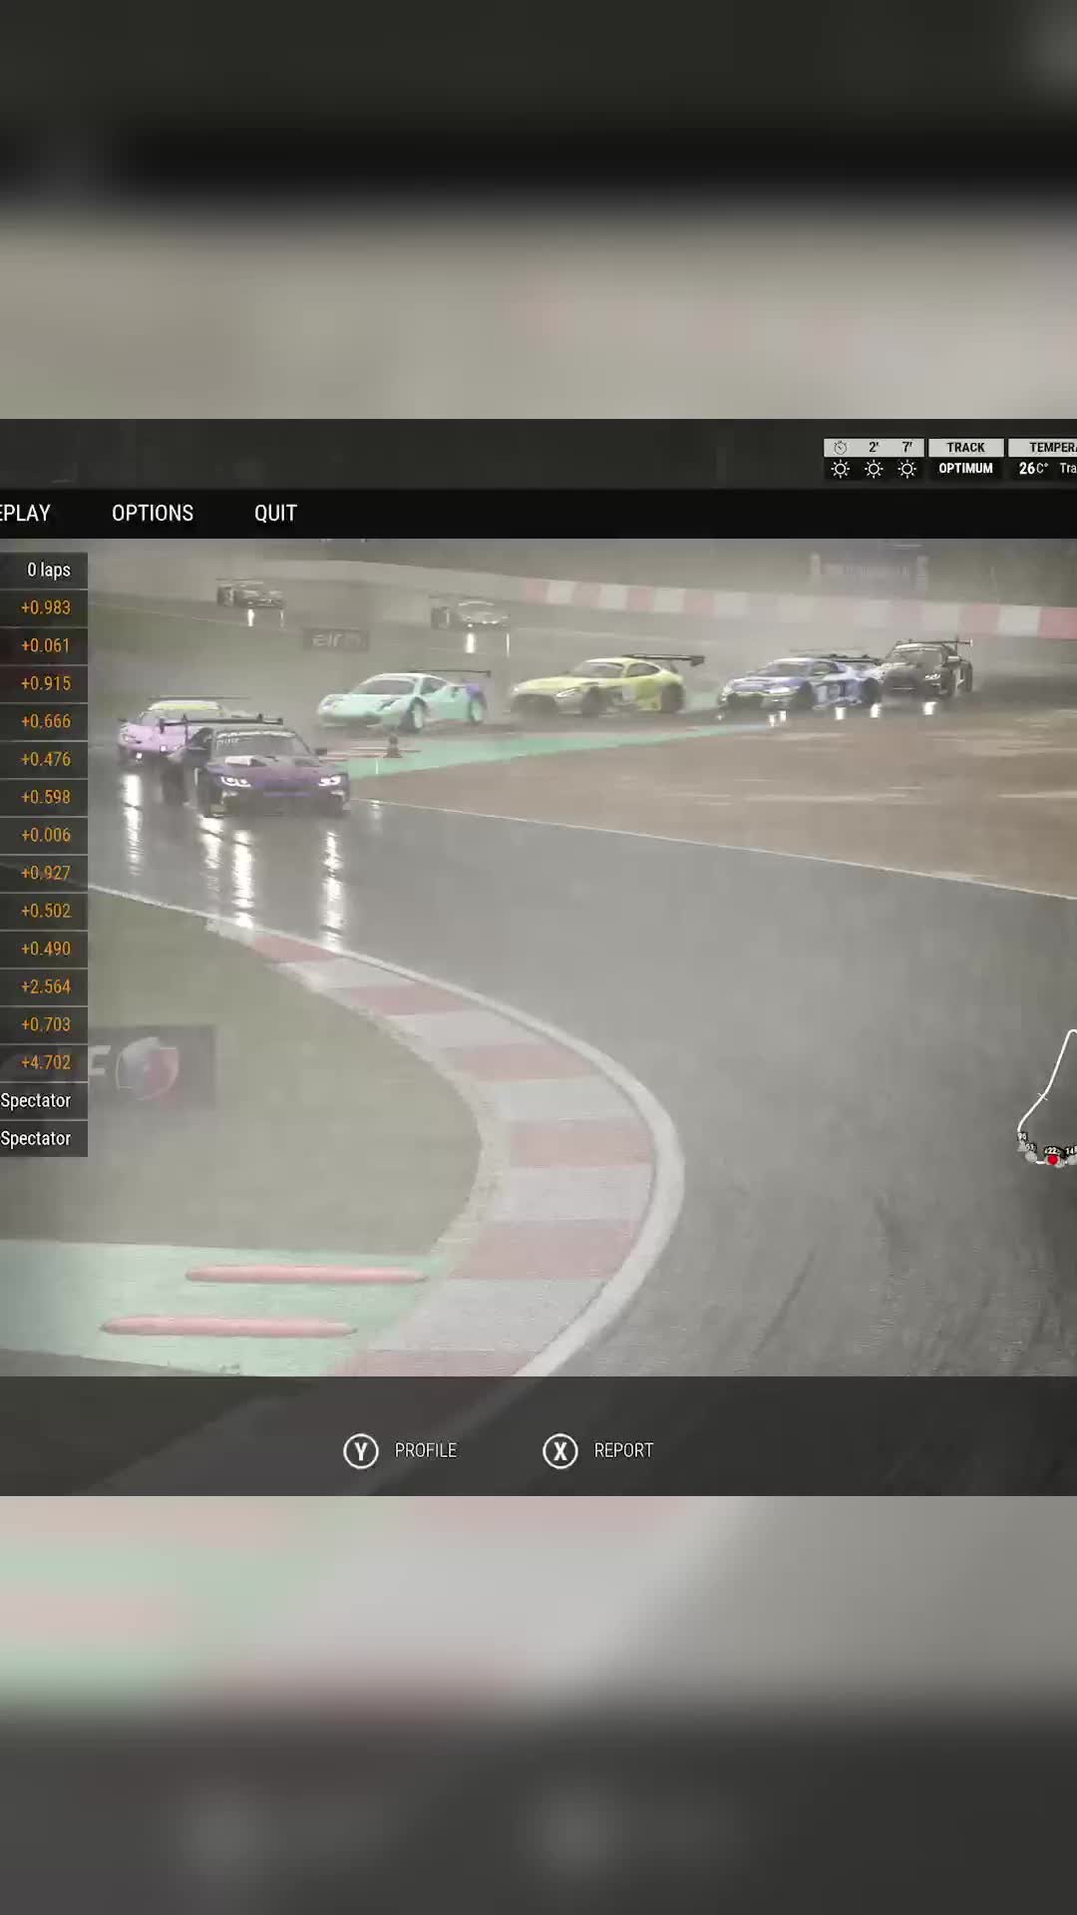1077x1915 pixels.
Task: Open the Replay menu
Action: [x=25, y=513]
